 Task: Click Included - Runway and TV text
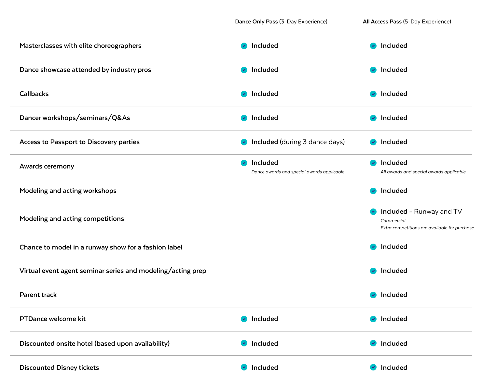(x=421, y=211)
